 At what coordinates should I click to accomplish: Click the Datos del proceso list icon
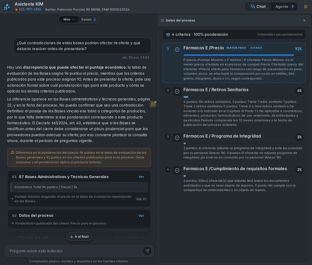162,20
